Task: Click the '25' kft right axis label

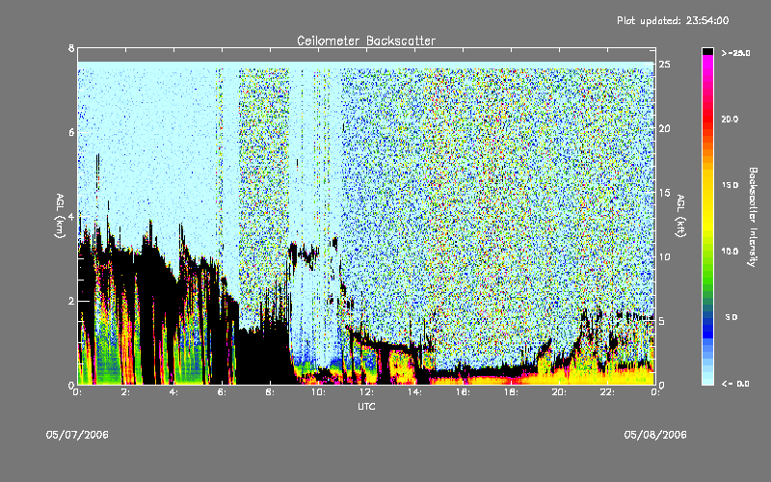Action: 664,64
